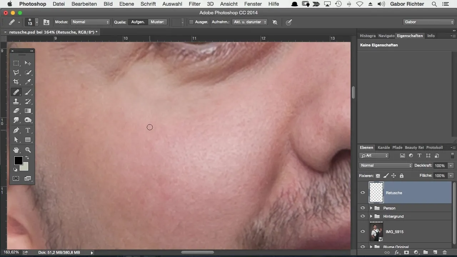Create a new layer
Viewport: 457px width, 257px height.
click(435, 252)
